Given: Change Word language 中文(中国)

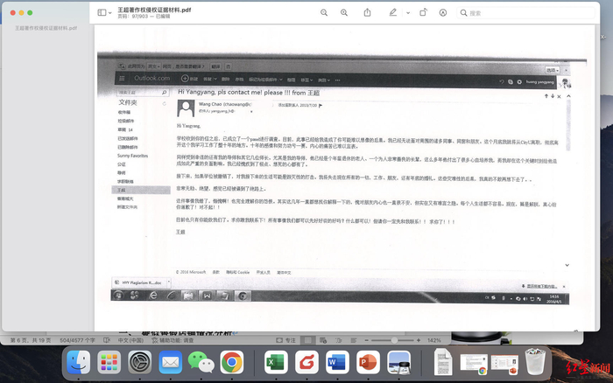Looking at the screenshot, I should [130, 340].
